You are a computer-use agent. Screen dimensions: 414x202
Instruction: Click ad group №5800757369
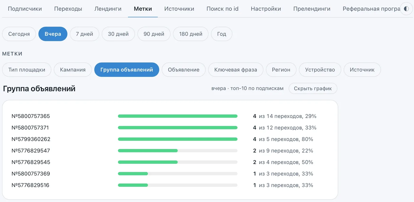[31, 174]
